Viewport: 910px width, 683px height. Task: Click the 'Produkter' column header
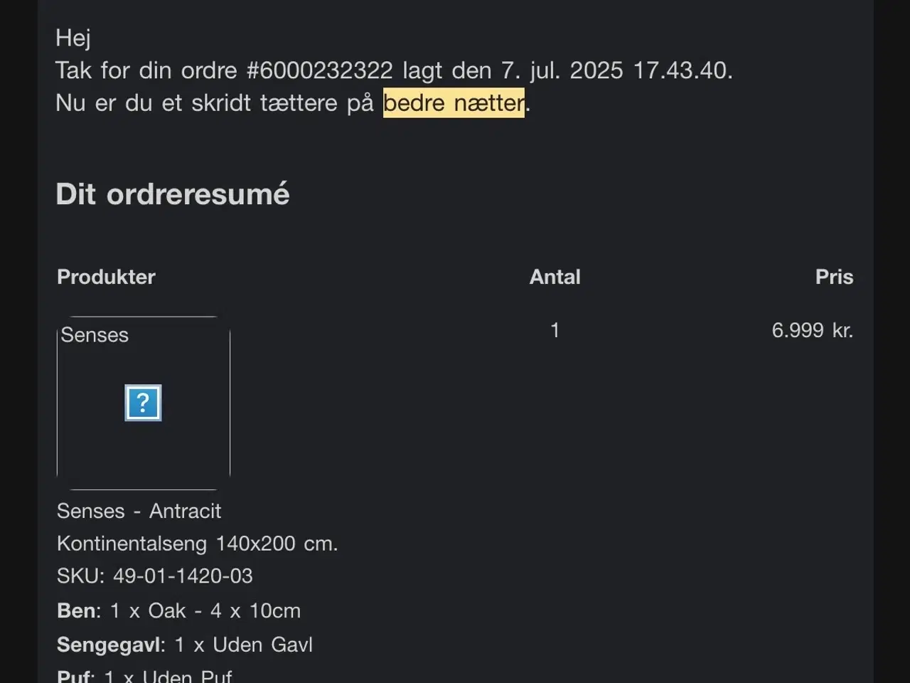click(x=106, y=277)
